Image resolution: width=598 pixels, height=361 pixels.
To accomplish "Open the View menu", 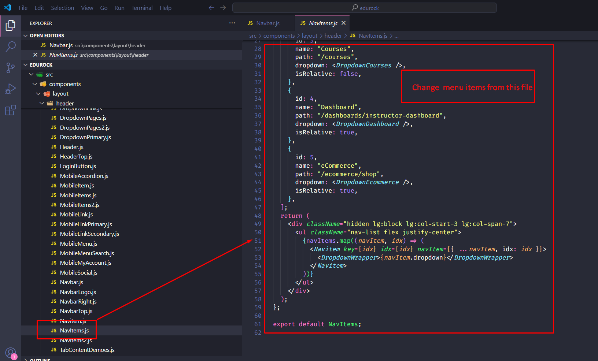I will (87, 8).
